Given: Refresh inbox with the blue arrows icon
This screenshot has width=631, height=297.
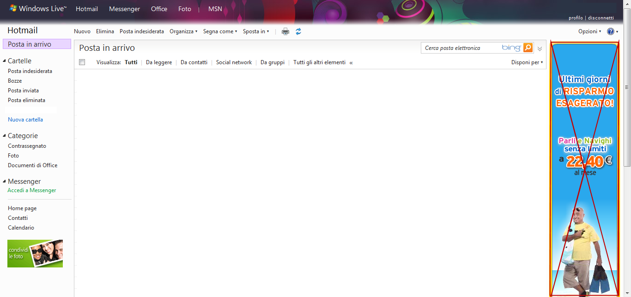Looking at the screenshot, I should (298, 31).
